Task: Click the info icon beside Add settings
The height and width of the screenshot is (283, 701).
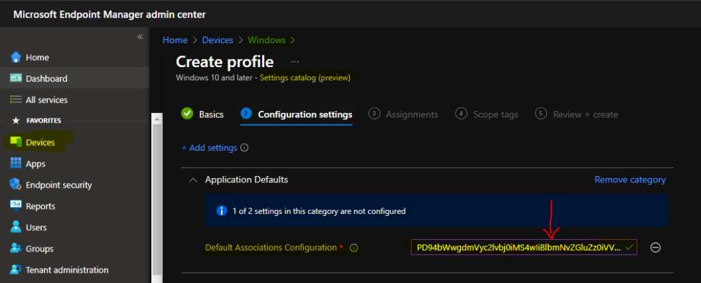Action: (x=244, y=148)
